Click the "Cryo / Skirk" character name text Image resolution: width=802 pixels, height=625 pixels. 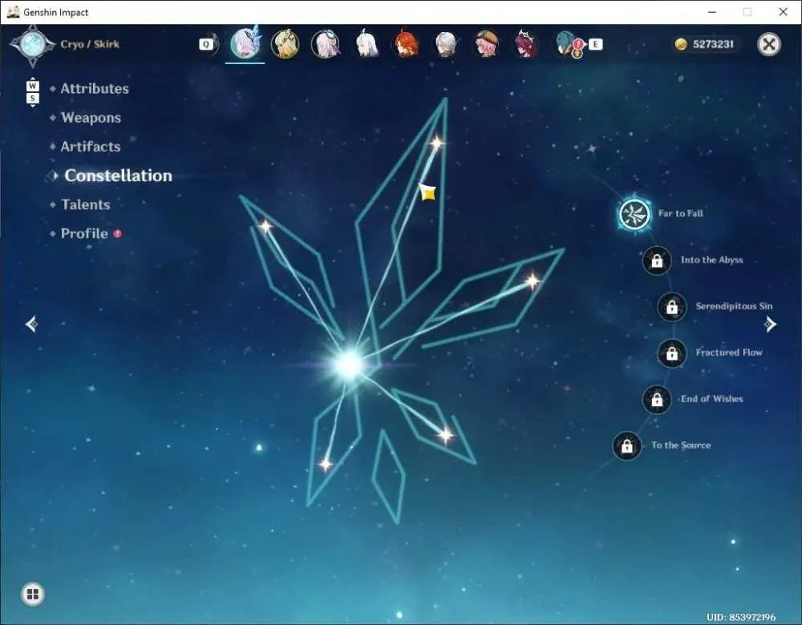[90, 44]
